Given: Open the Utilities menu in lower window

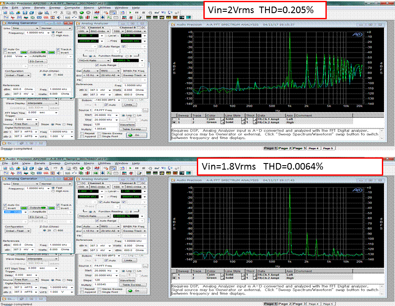Looking at the screenshot, I should (104, 163).
